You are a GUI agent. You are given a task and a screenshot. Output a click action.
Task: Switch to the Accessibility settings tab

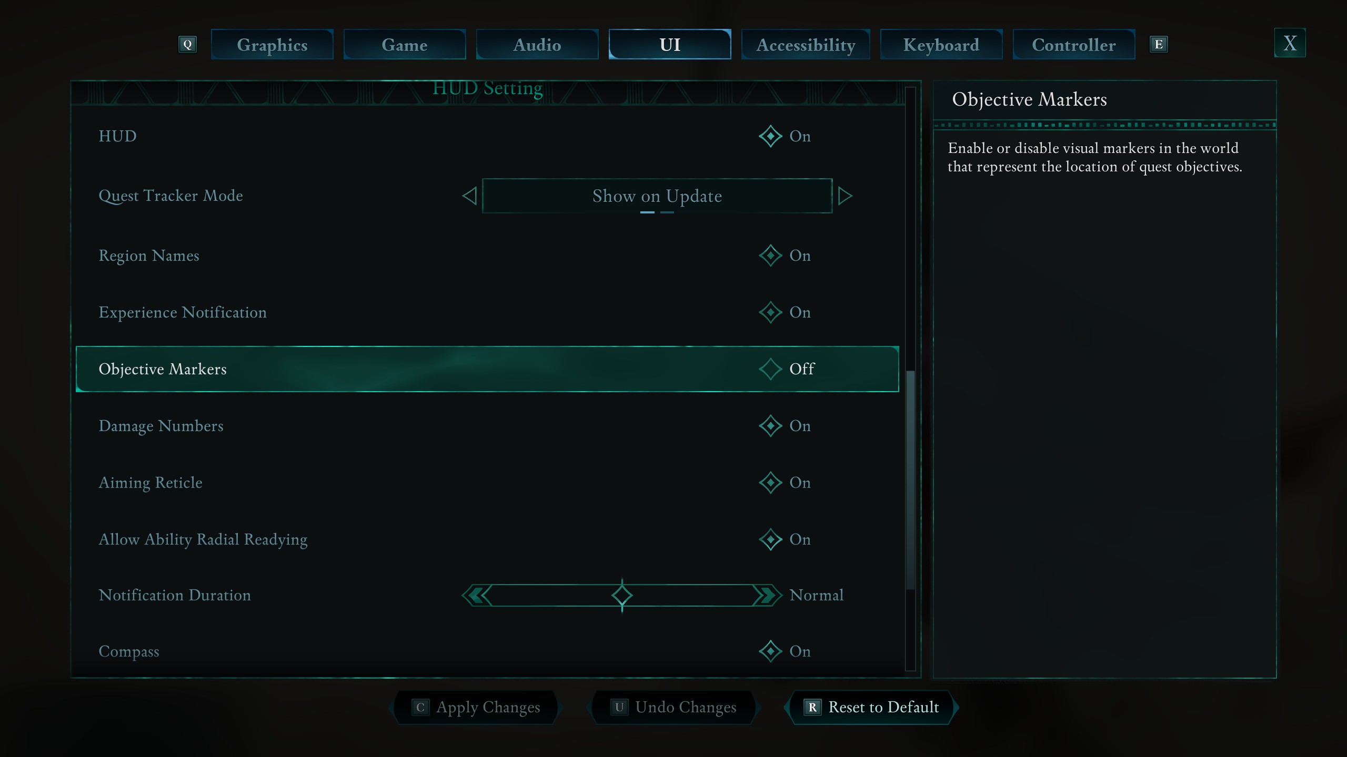click(805, 44)
